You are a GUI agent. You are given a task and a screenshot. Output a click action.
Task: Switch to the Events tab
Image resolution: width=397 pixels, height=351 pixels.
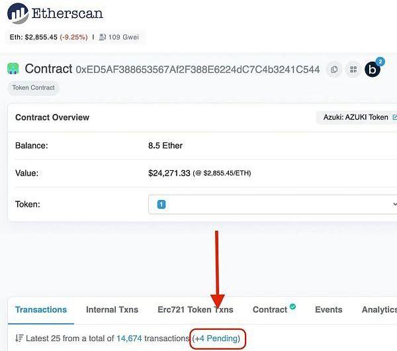(329, 310)
